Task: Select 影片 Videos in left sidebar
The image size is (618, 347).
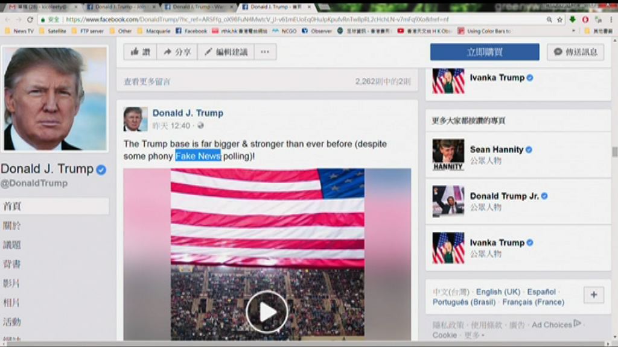Action: (x=12, y=283)
